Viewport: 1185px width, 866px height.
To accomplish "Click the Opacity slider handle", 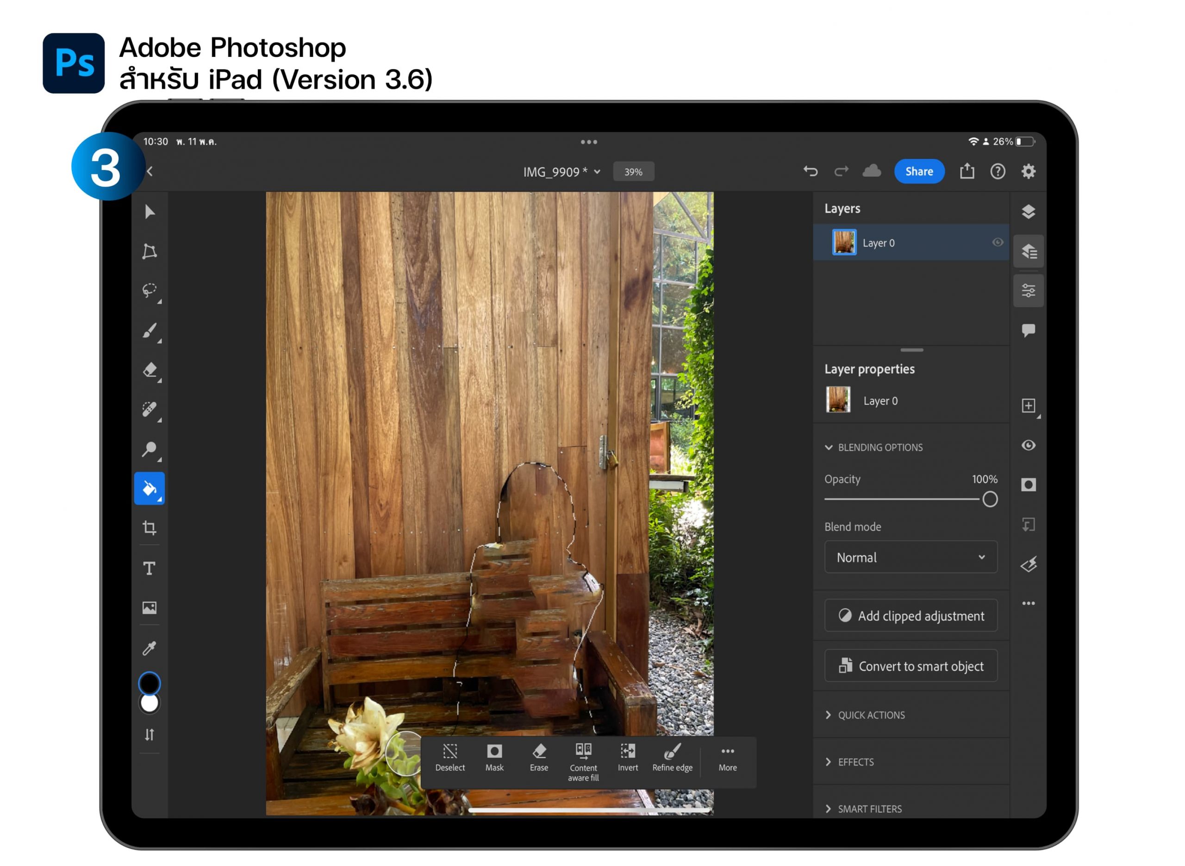I will coord(991,499).
